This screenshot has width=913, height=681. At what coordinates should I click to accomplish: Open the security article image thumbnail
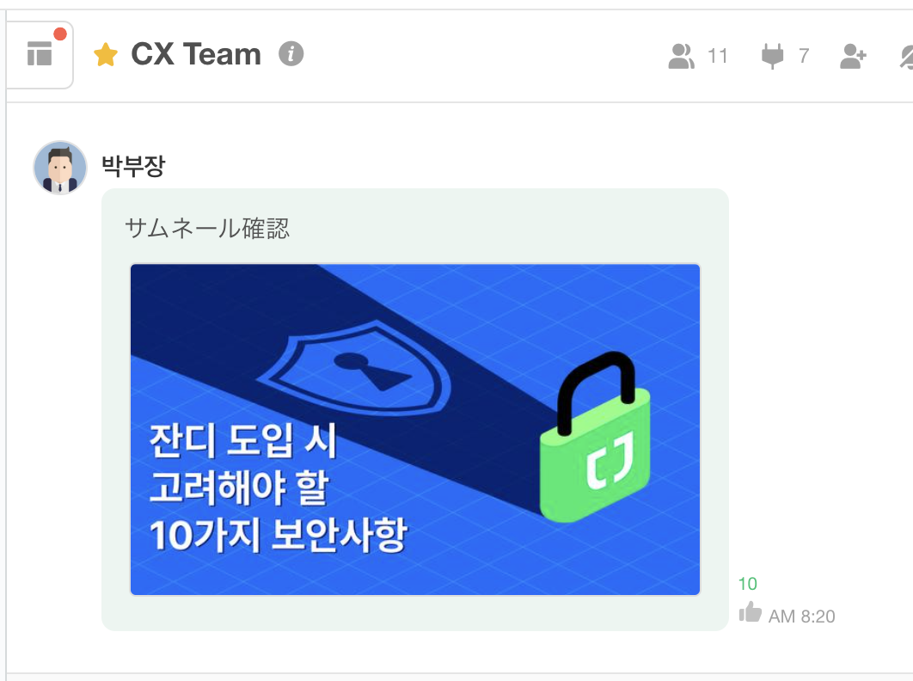tap(415, 429)
